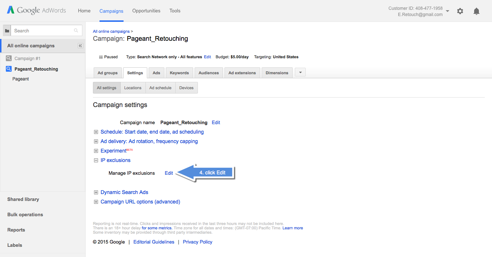This screenshot has width=492, height=257.
Task: Click the IP exclusions heading link
Action: coord(116,160)
